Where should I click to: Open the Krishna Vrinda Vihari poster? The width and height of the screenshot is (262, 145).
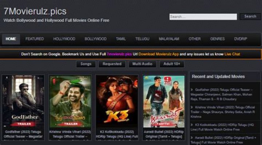pyautogui.click(x=70, y=101)
